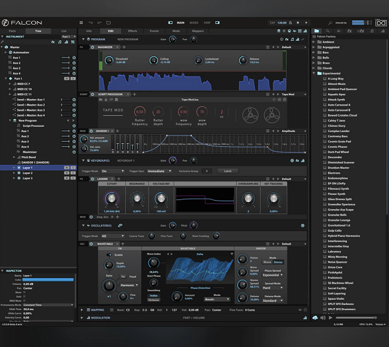Collapse the Experimental folder

tap(314, 73)
